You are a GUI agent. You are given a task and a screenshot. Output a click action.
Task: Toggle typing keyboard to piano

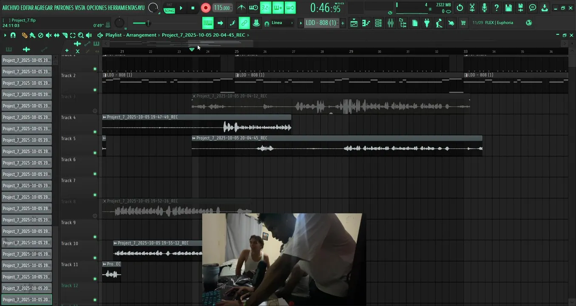(x=207, y=23)
